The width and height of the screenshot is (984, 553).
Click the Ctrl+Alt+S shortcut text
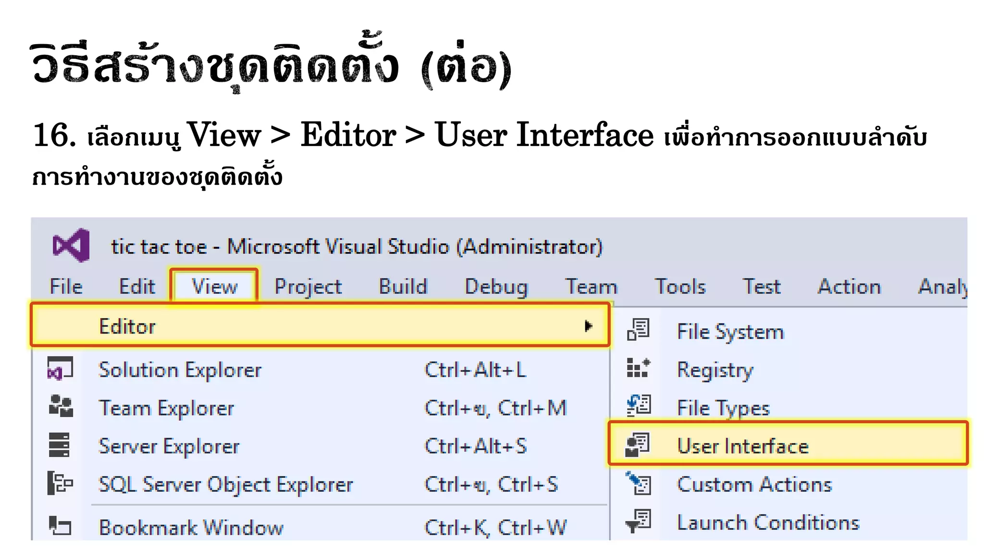[x=476, y=446]
